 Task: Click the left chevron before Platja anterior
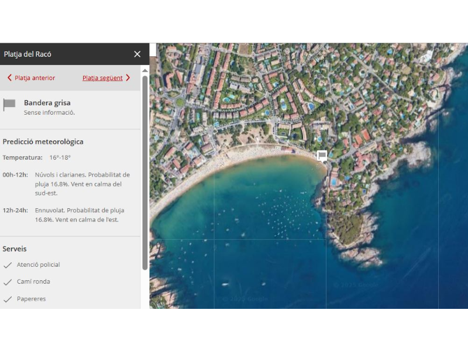9,78
